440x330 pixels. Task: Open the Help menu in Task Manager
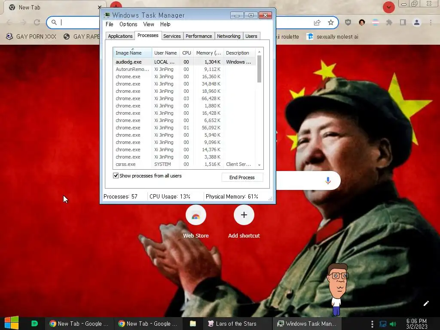(165, 24)
